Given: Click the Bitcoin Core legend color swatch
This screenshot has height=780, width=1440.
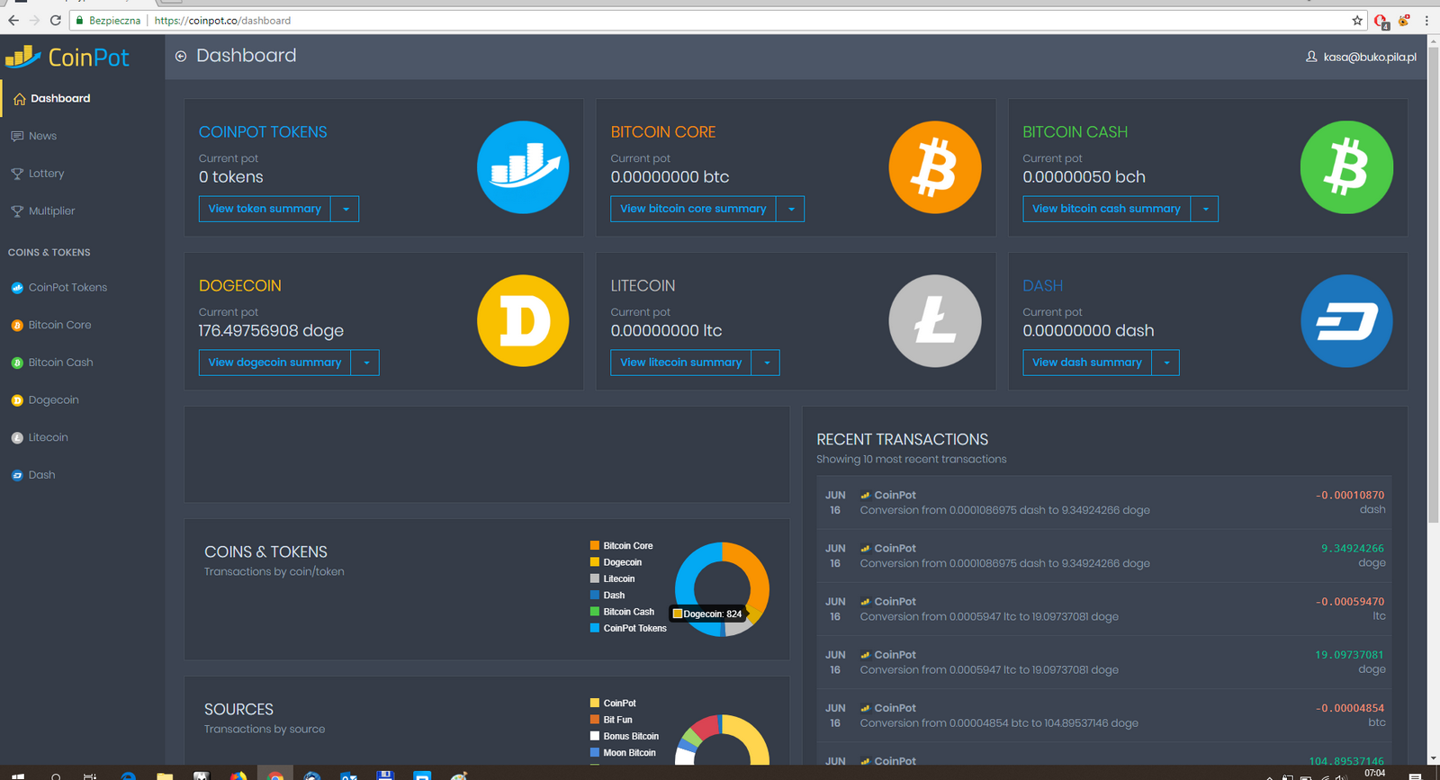Looking at the screenshot, I should point(595,545).
